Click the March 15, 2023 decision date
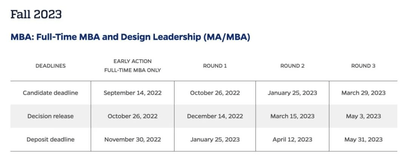The width and height of the screenshot is (408, 159). (292, 116)
